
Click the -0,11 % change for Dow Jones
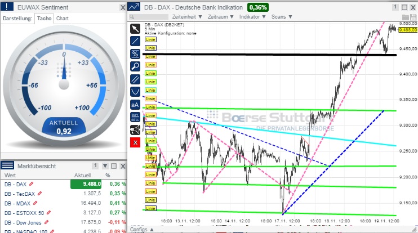pos(117,222)
